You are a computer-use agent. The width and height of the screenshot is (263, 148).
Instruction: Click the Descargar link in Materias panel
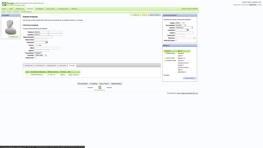pyautogui.click(x=166, y=75)
